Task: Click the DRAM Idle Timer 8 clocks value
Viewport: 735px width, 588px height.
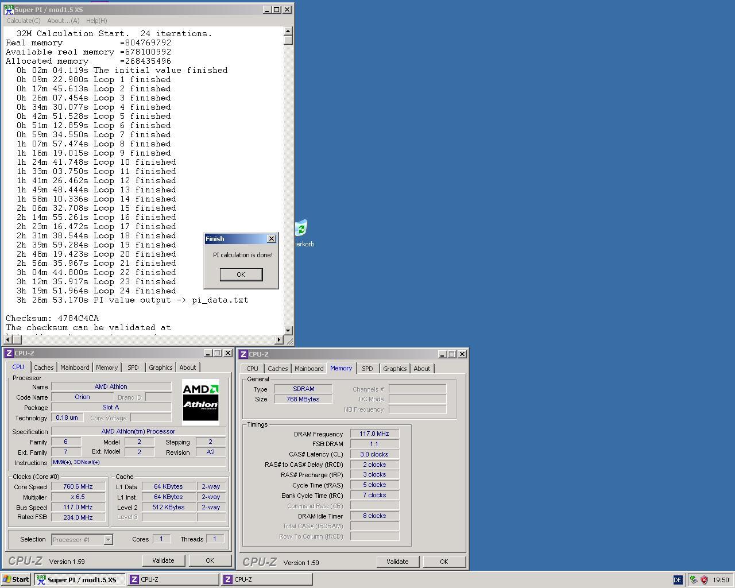Action: click(374, 516)
